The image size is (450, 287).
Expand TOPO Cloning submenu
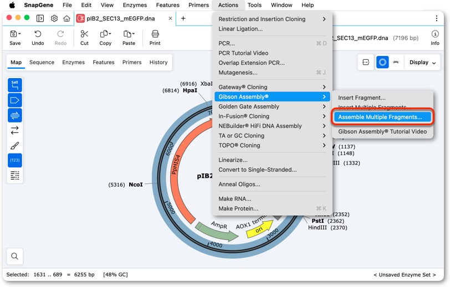pyautogui.click(x=272, y=146)
